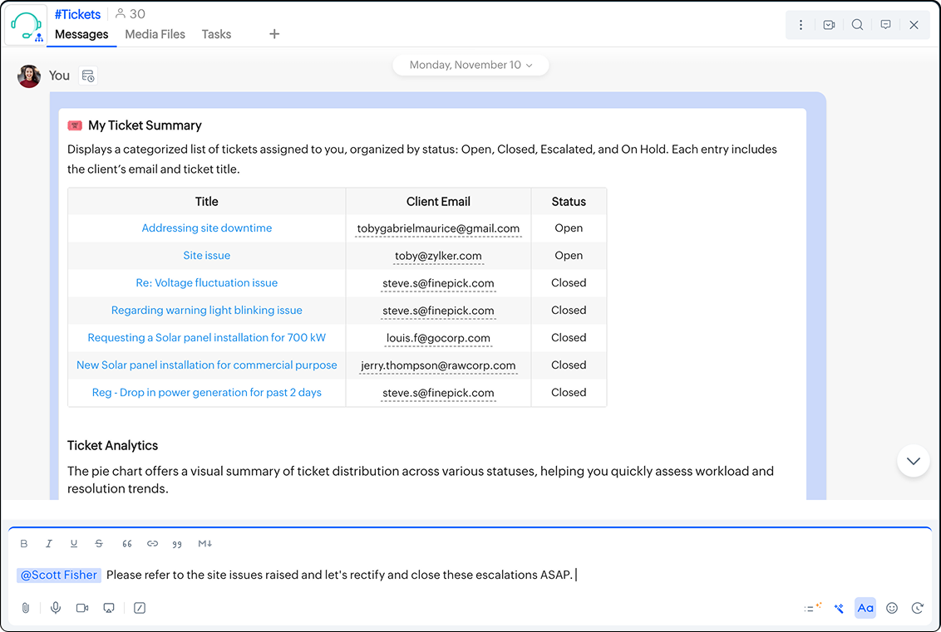Toggle the Aa formatting toolbar button

point(865,608)
